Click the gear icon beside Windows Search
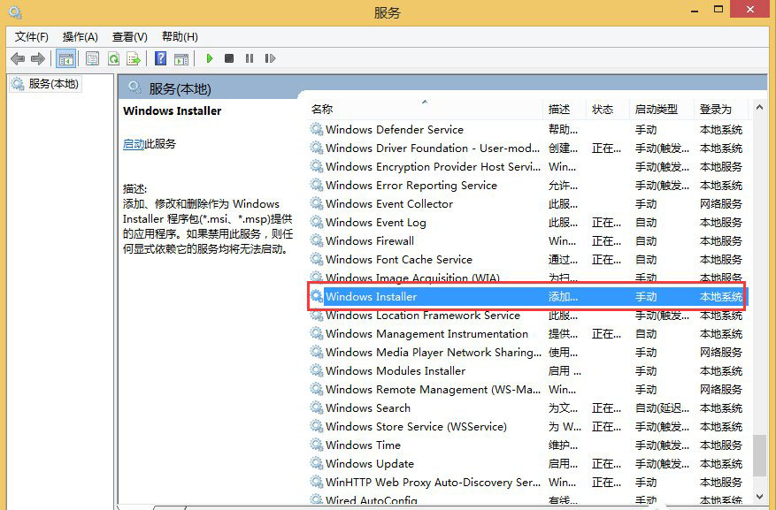The image size is (776, 510). tap(316, 407)
